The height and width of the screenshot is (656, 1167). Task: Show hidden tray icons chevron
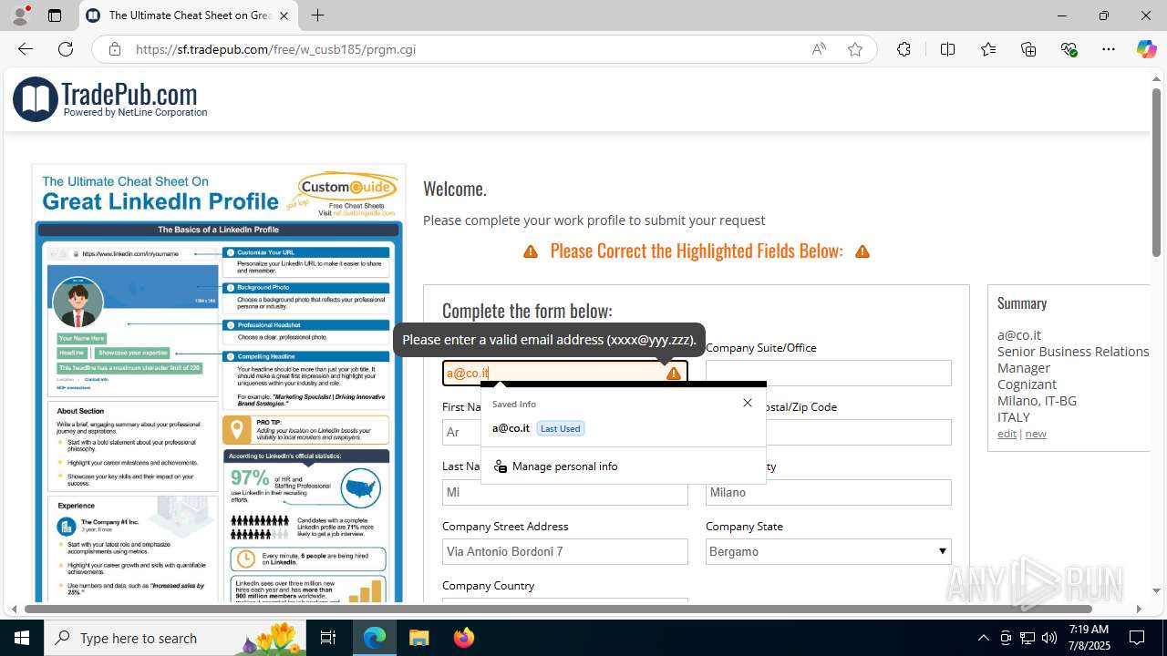[983, 638]
